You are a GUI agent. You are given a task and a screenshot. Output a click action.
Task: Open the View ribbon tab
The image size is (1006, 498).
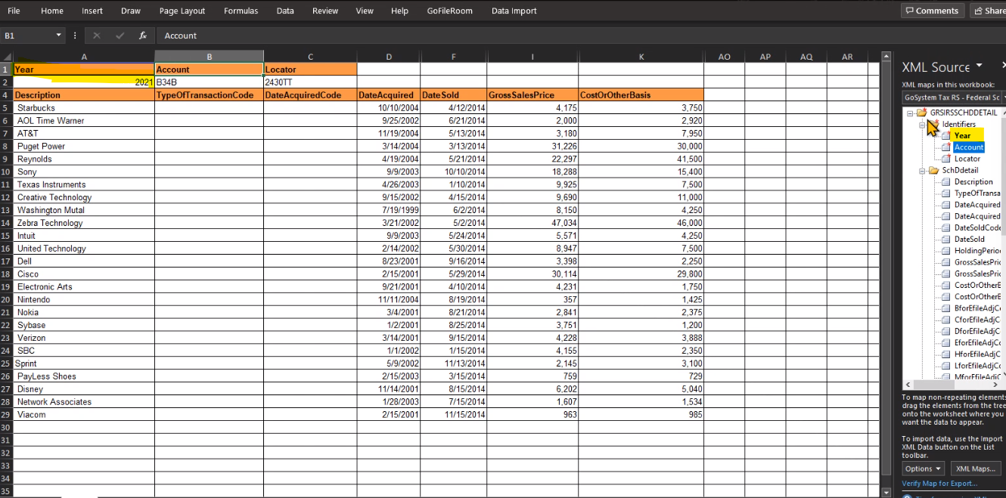[x=365, y=11]
